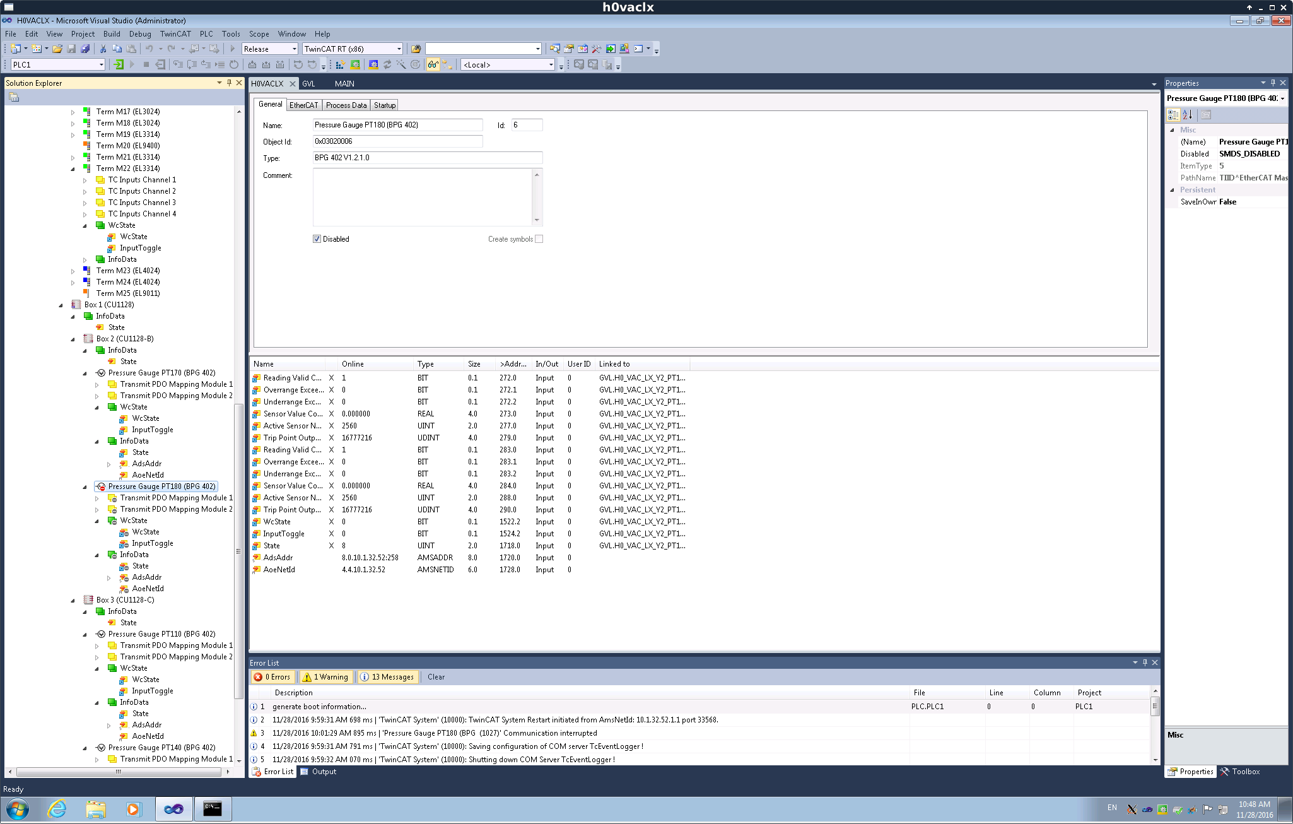Collapse Term M22 (EL3314) tree node
1293x824 pixels.
tap(73, 168)
